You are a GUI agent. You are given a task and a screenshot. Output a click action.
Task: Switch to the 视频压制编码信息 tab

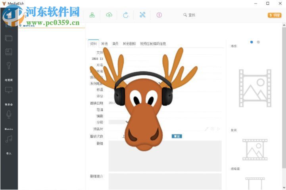pos(153,44)
